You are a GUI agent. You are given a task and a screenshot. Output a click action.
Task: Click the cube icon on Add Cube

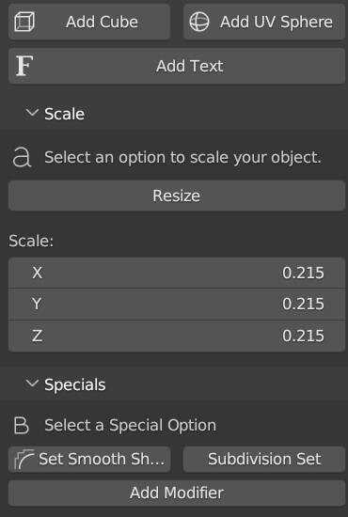pyautogui.click(x=24, y=22)
